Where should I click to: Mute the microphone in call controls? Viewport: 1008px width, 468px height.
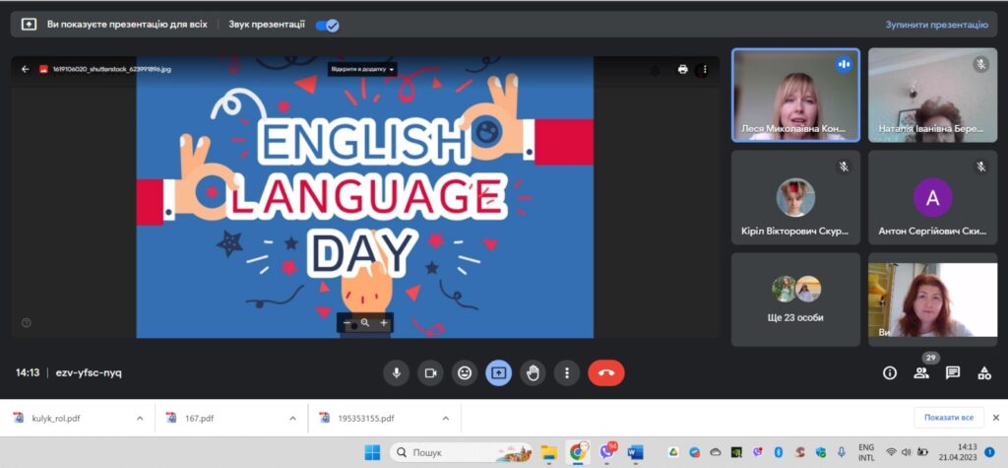coord(396,372)
